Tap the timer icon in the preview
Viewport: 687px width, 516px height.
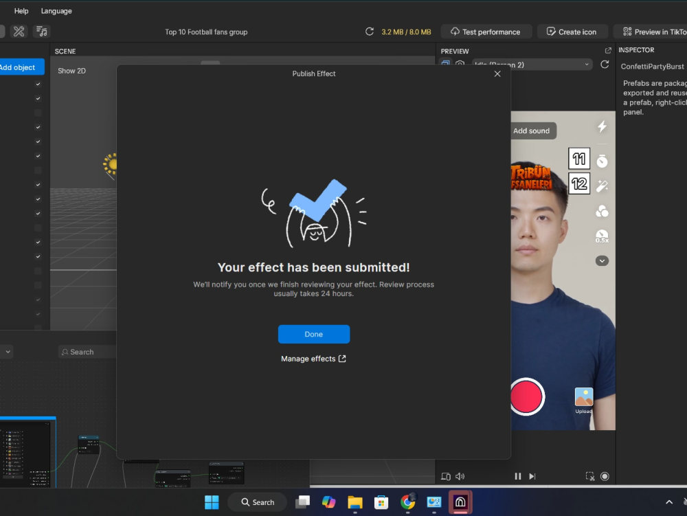point(602,161)
